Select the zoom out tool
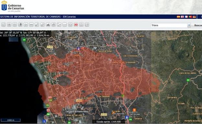Image resolution: width=202 pixels, height=124 pixels. pyautogui.click(x=15, y=25)
